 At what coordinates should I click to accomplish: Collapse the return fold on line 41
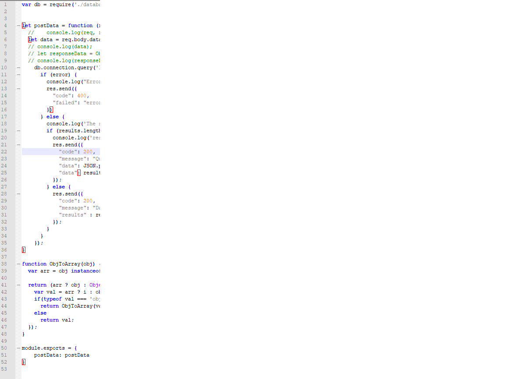(18, 285)
